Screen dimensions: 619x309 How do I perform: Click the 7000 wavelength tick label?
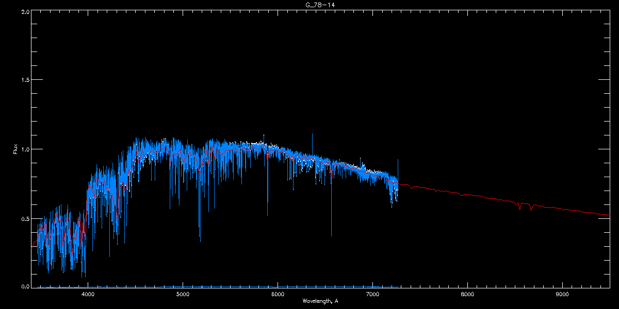tap(372, 294)
